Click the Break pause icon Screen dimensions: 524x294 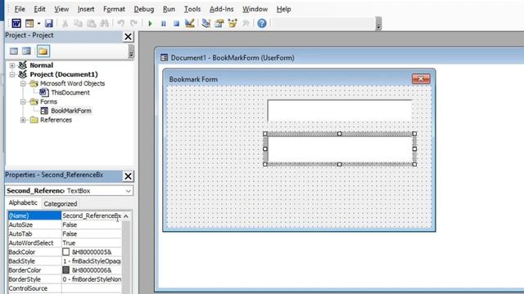[164, 24]
